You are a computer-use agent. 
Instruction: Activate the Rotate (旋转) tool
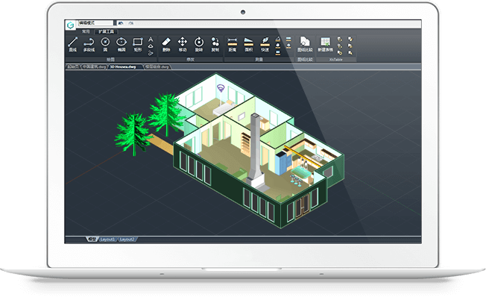tap(199, 44)
